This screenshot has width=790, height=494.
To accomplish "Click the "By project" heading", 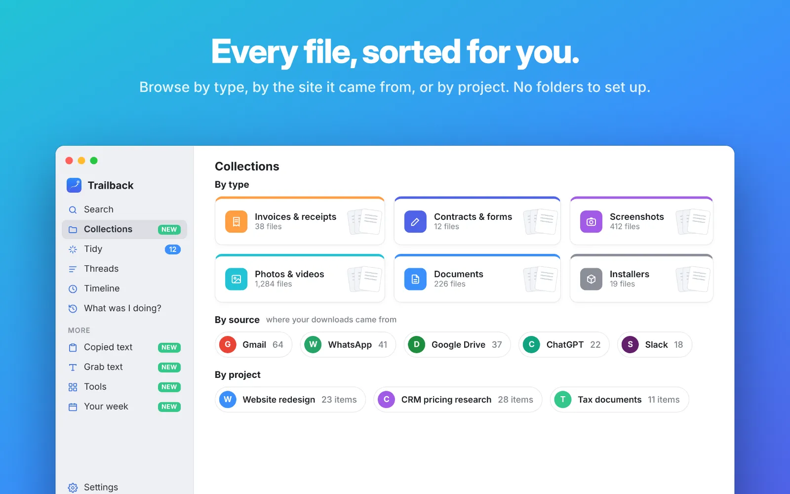I will [x=237, y=375].
